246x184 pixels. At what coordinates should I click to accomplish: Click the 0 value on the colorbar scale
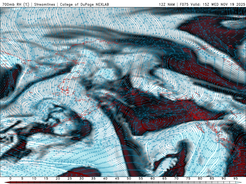[x=10, y=178]
